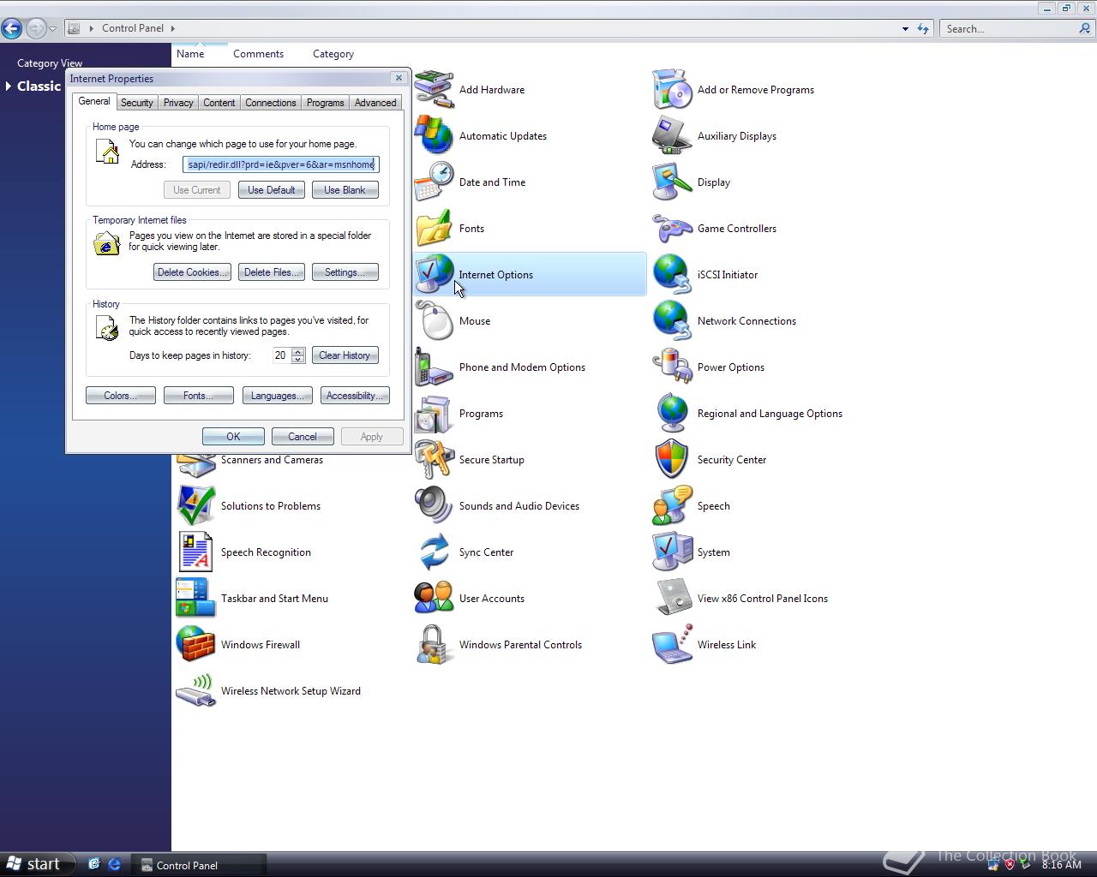Viewport: 1097px width, 877px height.
Task: Open the Network Connections icon
Action: [x=672, y=320]
